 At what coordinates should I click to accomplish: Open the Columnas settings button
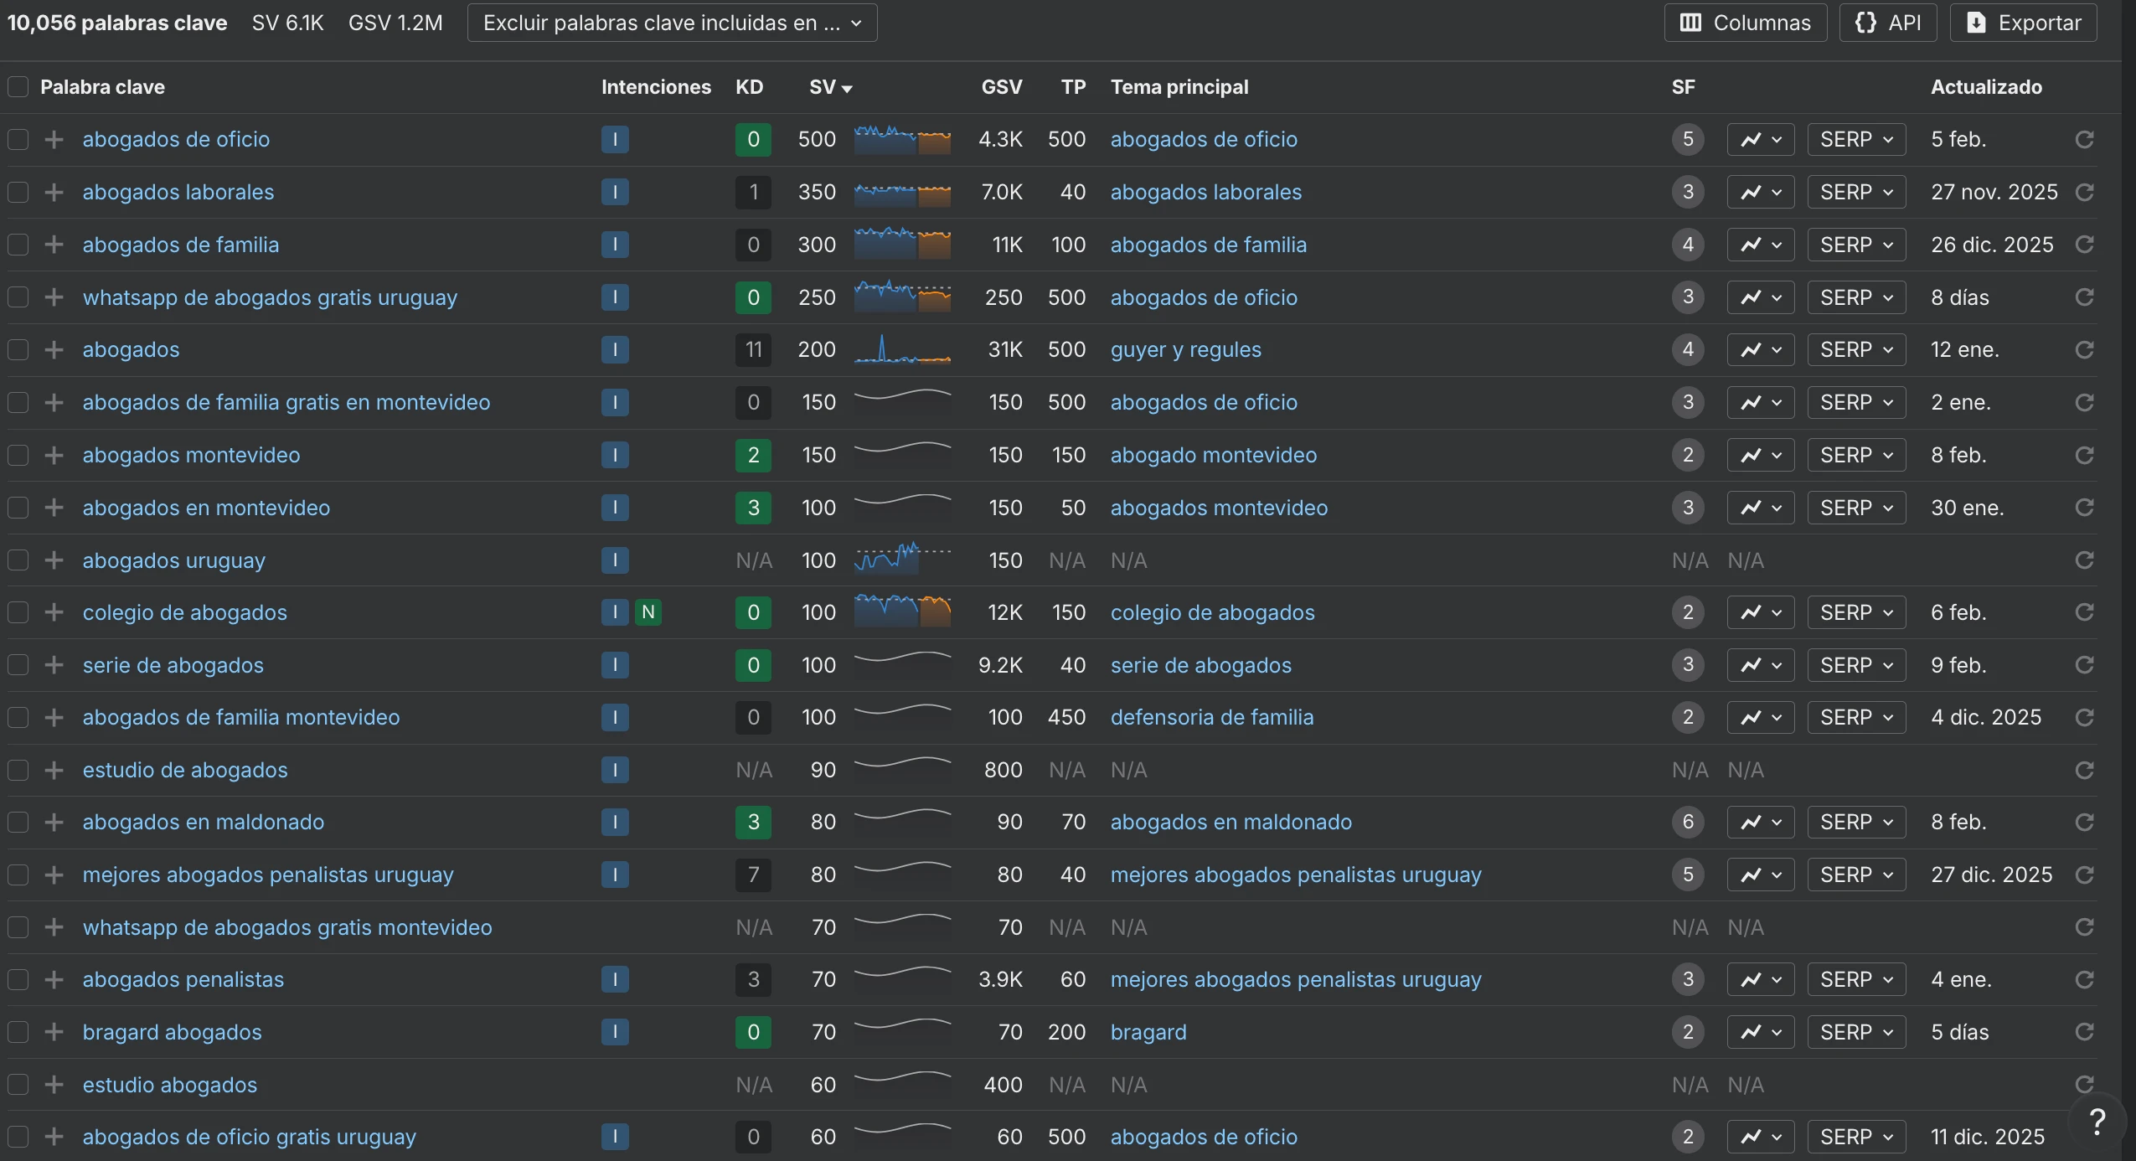coord(1745,23)
